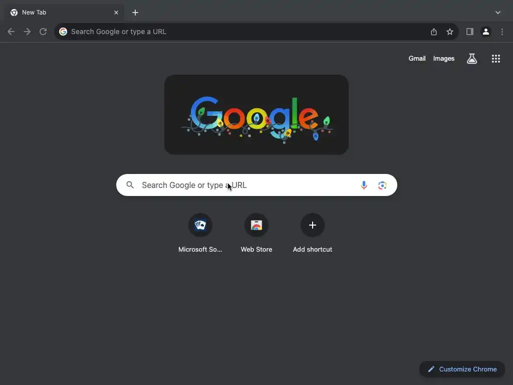Viewport: 513px width, 385px height.
Task: Select the New Tab tab
Action: 64,13
